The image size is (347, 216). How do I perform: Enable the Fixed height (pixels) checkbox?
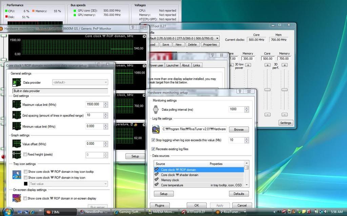click(x=25, y=155)
